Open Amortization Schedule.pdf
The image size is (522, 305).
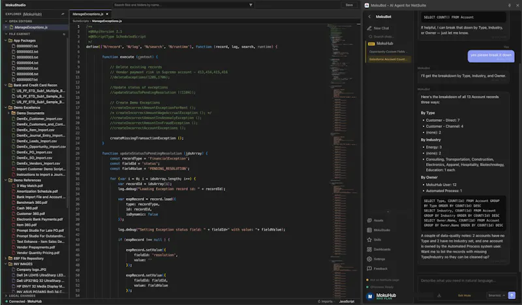click(x=37, y=191)
